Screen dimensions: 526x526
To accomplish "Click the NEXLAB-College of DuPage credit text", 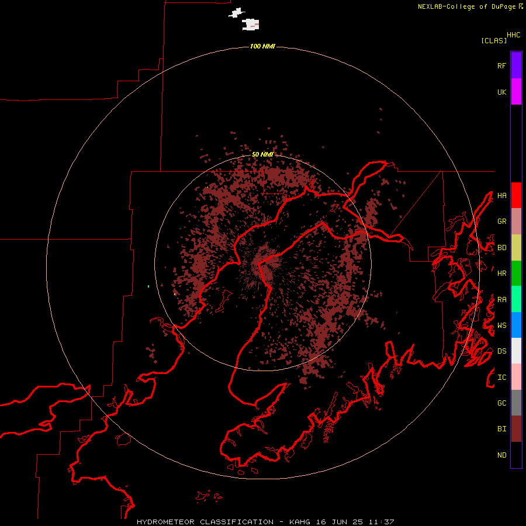I will point(466,6).
